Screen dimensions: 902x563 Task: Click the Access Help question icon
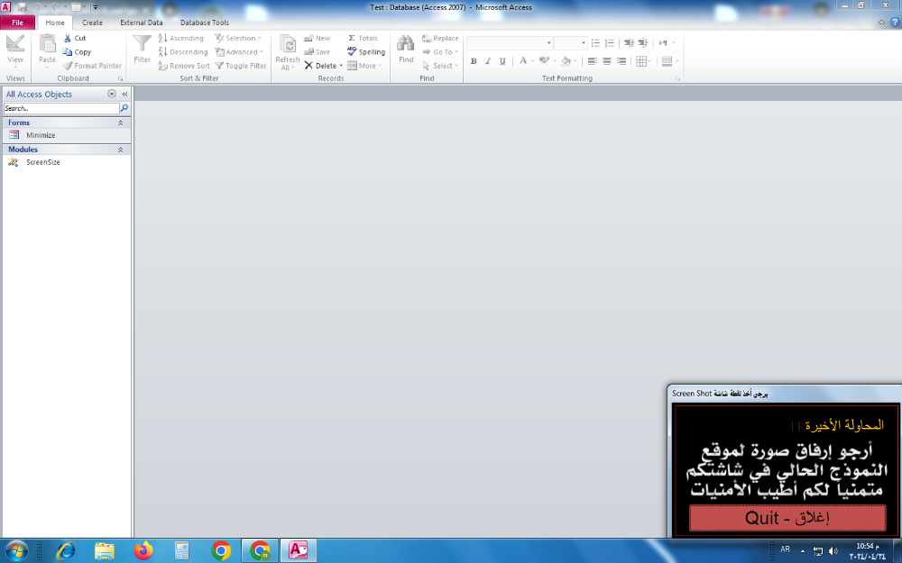click(x=895, y=23)
